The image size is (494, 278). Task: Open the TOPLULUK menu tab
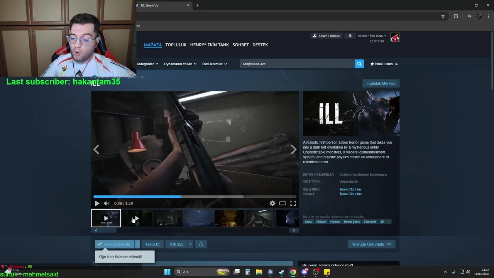point(176,45)
